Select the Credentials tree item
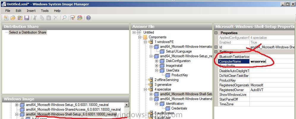 (179, 108)
